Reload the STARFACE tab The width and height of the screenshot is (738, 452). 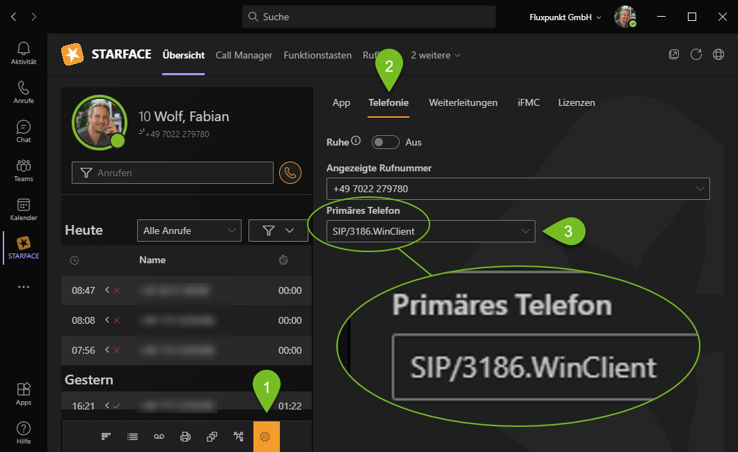click(696, 54)
